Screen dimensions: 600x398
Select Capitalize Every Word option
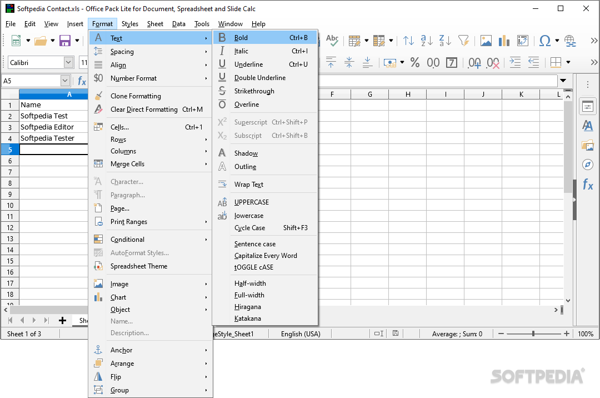[265, 256]
